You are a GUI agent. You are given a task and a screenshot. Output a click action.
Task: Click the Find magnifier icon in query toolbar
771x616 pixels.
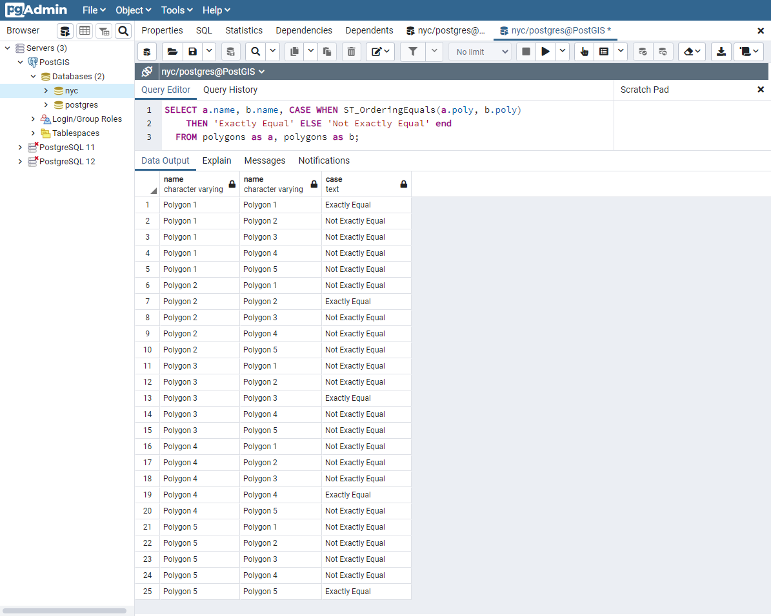pos(255,52)
